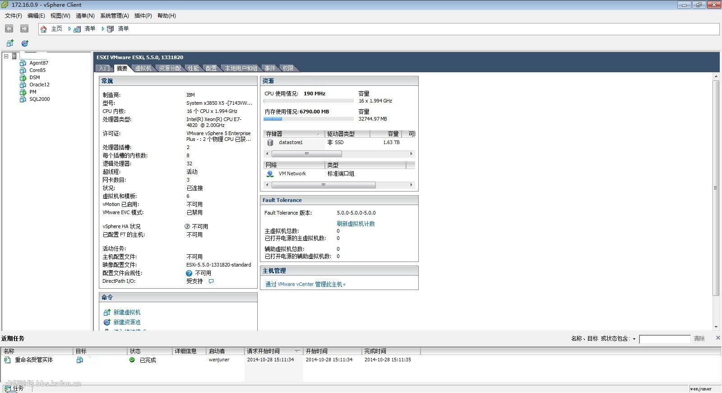The height and width of the screenshot is (393, 722).
Task: Expand the breadcrumb arrow after first 清单
Action: [x=102, y=29]
